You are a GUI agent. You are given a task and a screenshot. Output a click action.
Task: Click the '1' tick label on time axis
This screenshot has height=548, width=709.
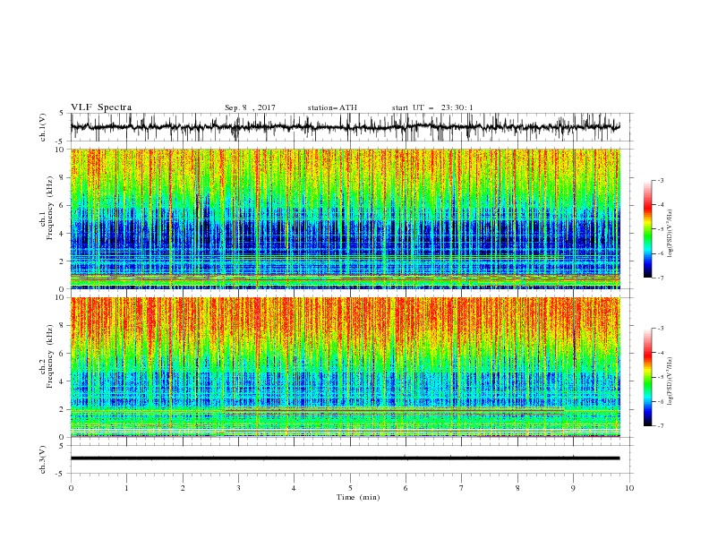[126, 488]
